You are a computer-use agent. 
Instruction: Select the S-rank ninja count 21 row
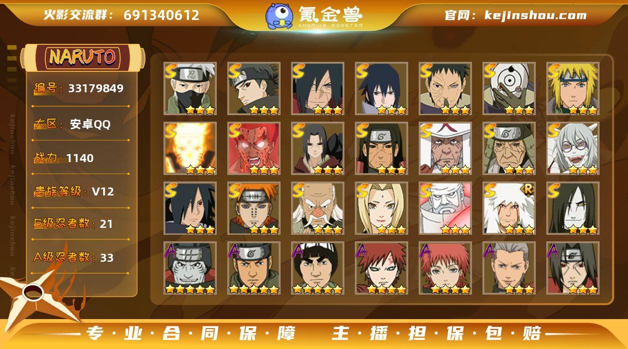pyautogui.click(x=81, y=224)
